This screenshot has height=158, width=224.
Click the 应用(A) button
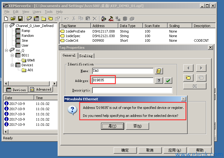point(175,150)
